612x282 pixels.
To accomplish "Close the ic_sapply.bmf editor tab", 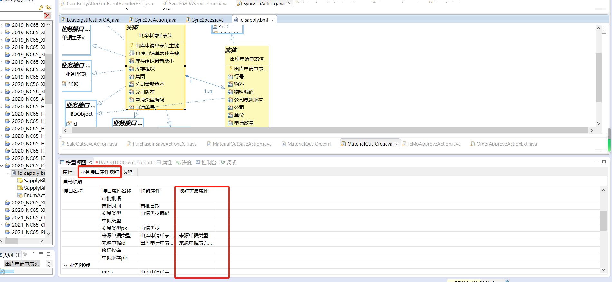I will (x=273, y=20).
